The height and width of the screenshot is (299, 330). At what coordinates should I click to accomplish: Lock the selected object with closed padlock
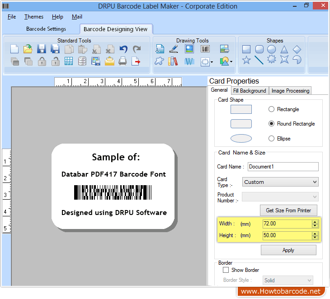[42, 61]
